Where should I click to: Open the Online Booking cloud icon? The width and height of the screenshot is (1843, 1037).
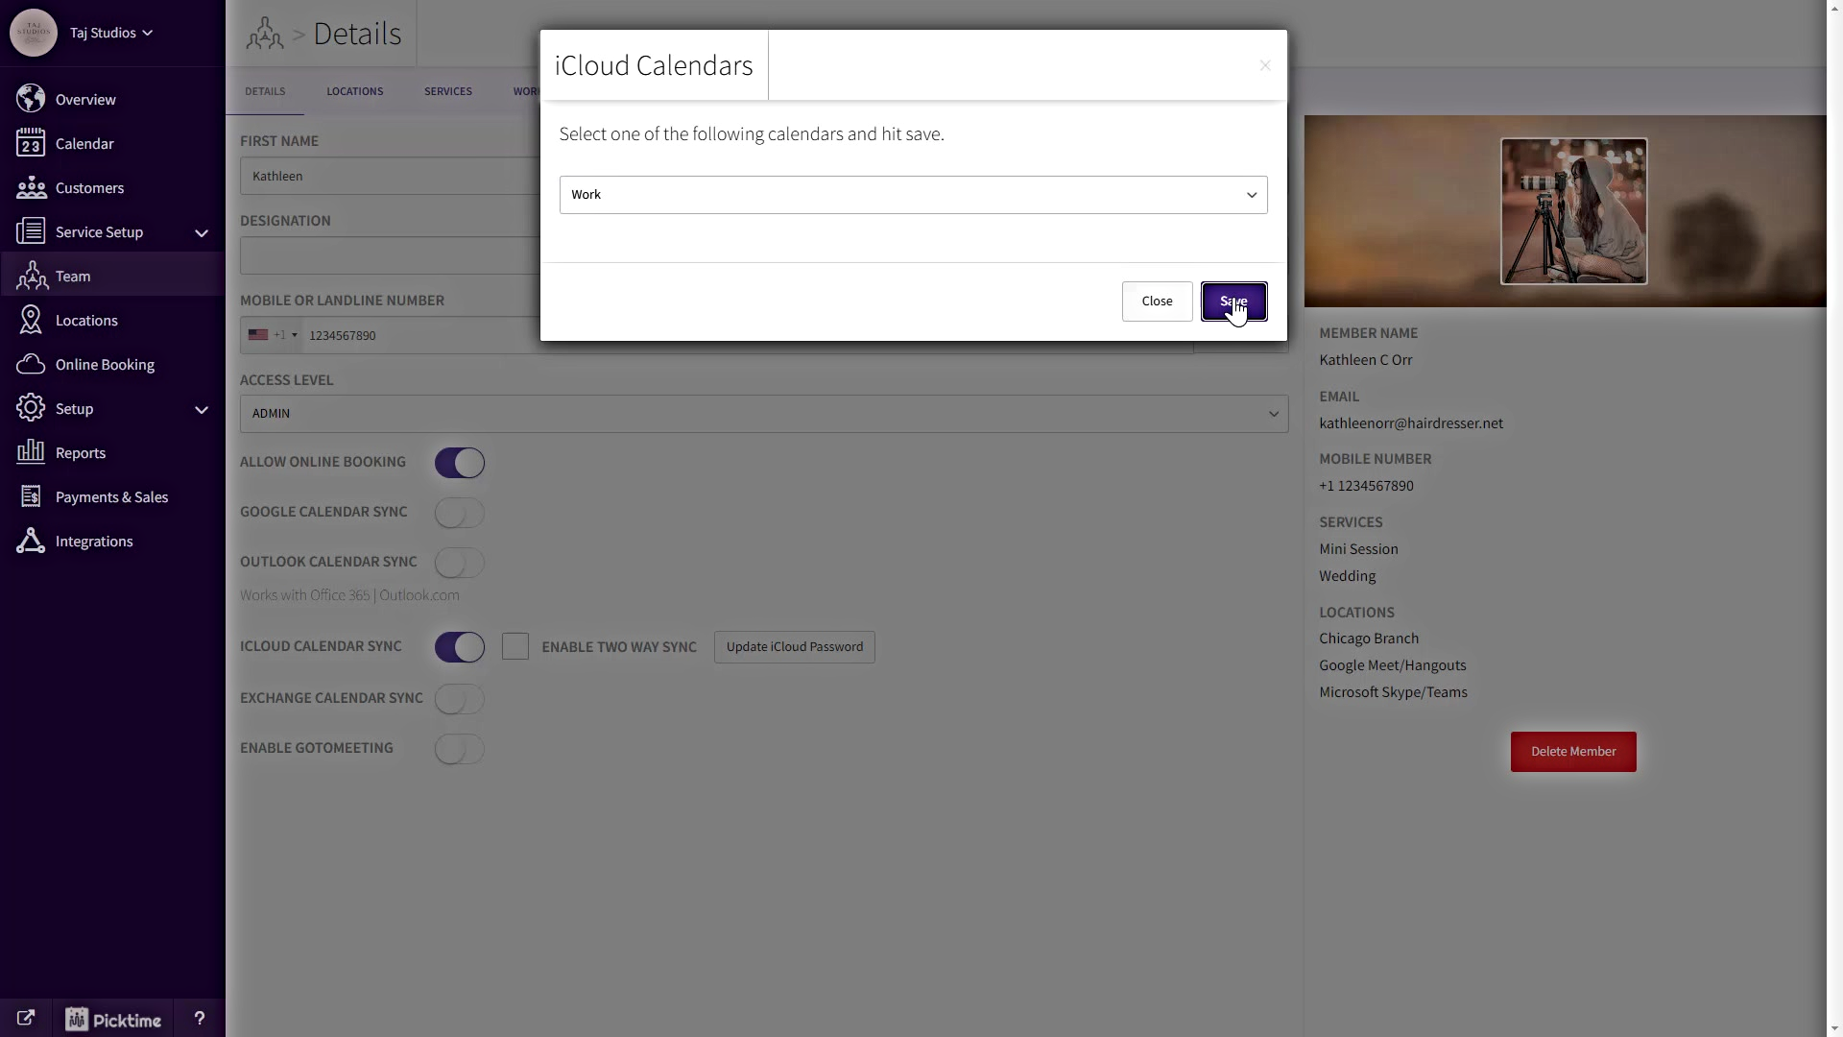(31, 364)
